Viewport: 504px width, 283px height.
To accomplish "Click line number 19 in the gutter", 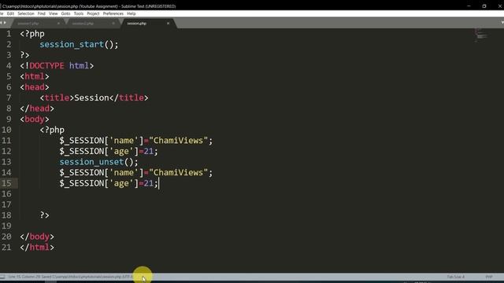I will pyautogui.click(x=6, y=226).
